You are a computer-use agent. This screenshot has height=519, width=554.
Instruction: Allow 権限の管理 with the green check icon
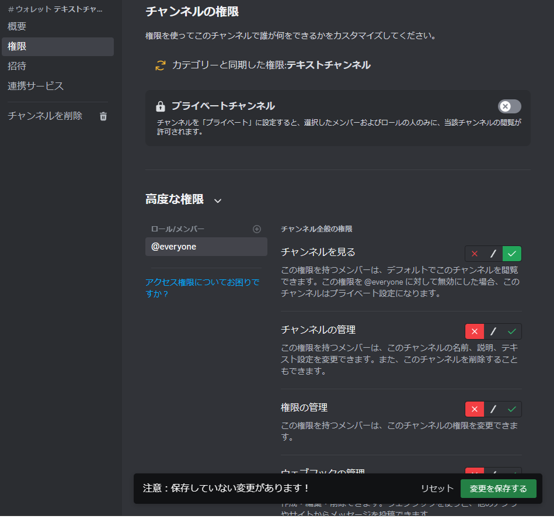point(511,409)
